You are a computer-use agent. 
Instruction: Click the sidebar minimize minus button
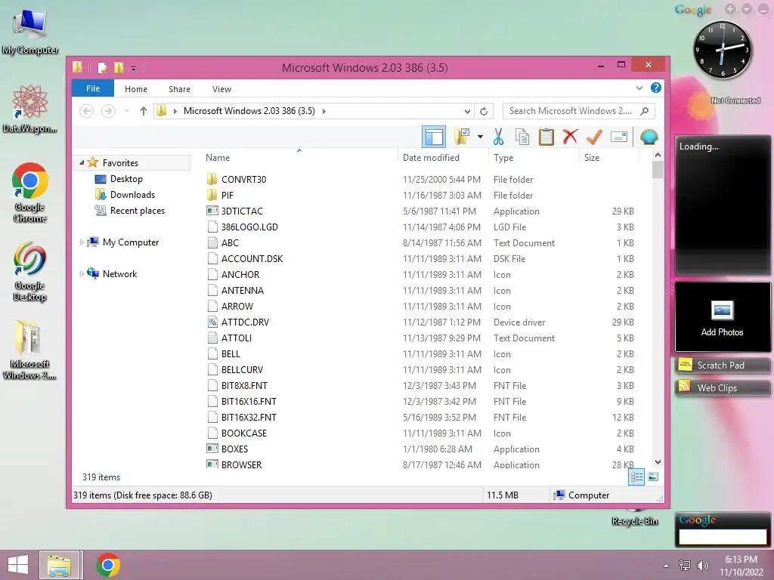coord(763,9)
